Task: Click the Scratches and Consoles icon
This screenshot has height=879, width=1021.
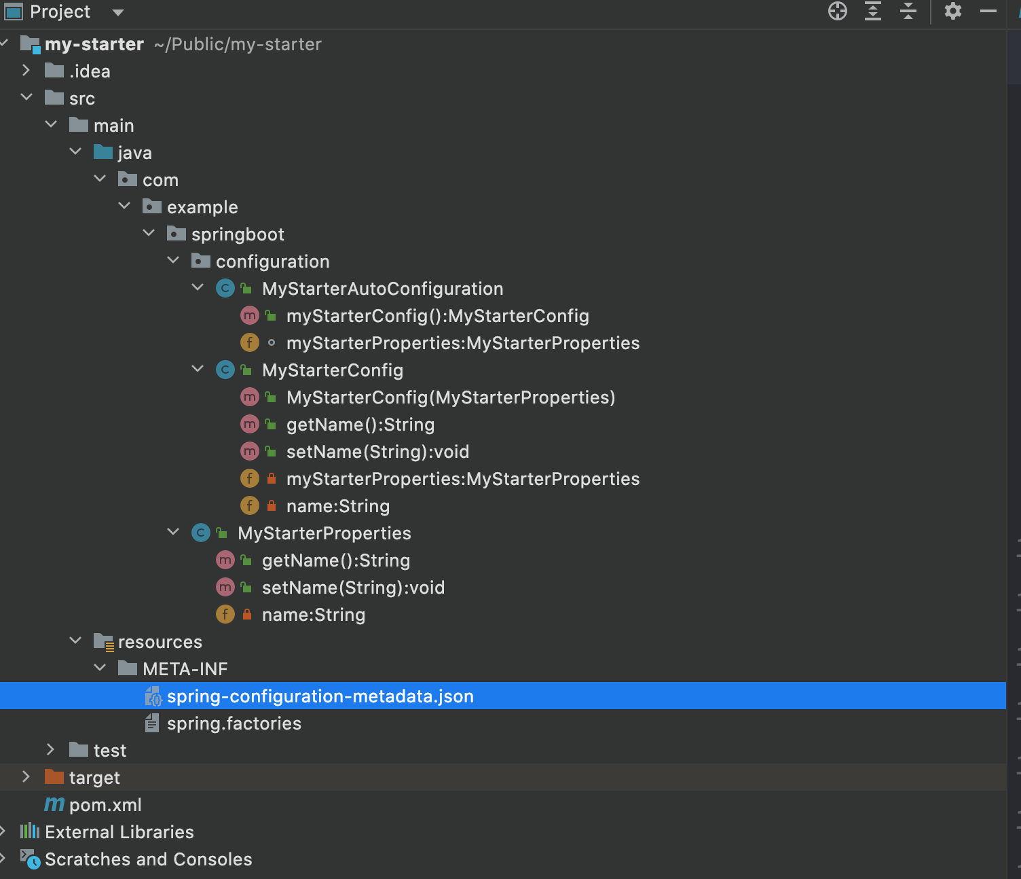Action: (31, 859)
